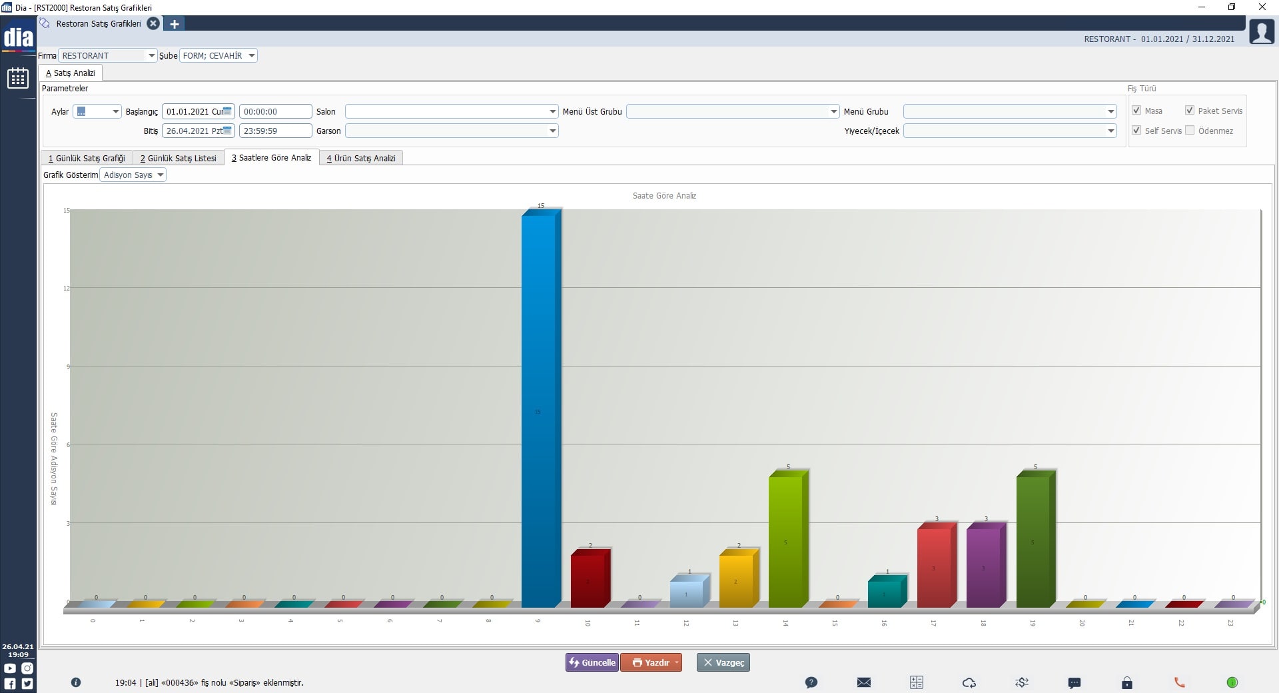Click the Bitiş time field
The image size is (1279, 693).
(275, 131)
